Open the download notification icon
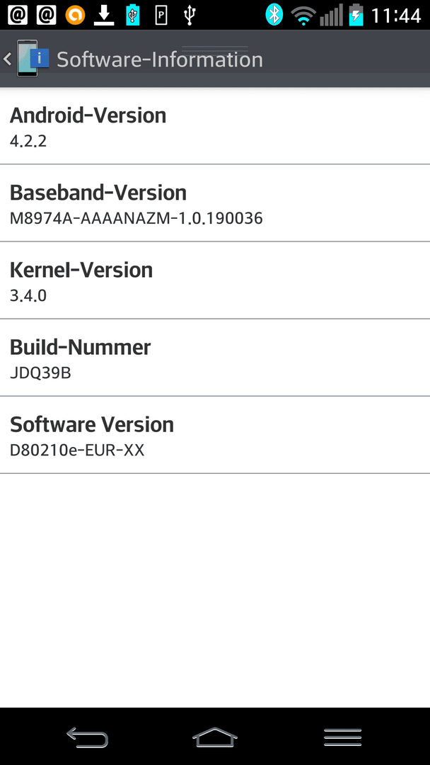This screenshot has height=765, width=430. (104, 15)
